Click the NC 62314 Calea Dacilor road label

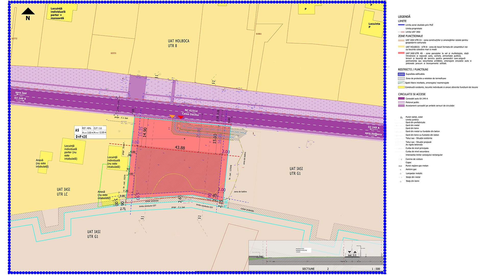pyautogui.click(x=191, y=113)
